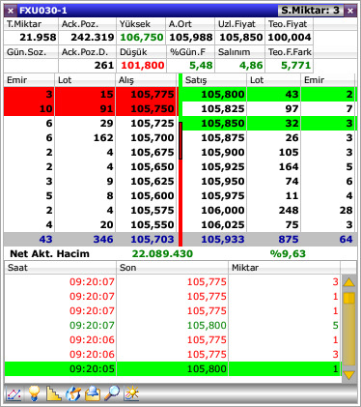Click the scroll up arrow in trades list
This screenshot has width=361, height=407.
coord(349,282)
